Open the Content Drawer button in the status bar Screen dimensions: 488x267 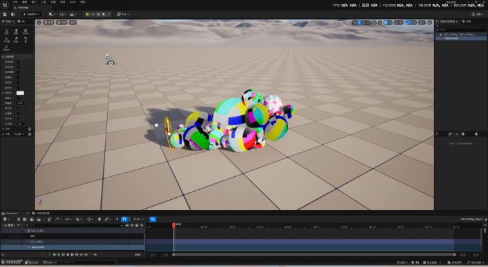tap(12, 262)
